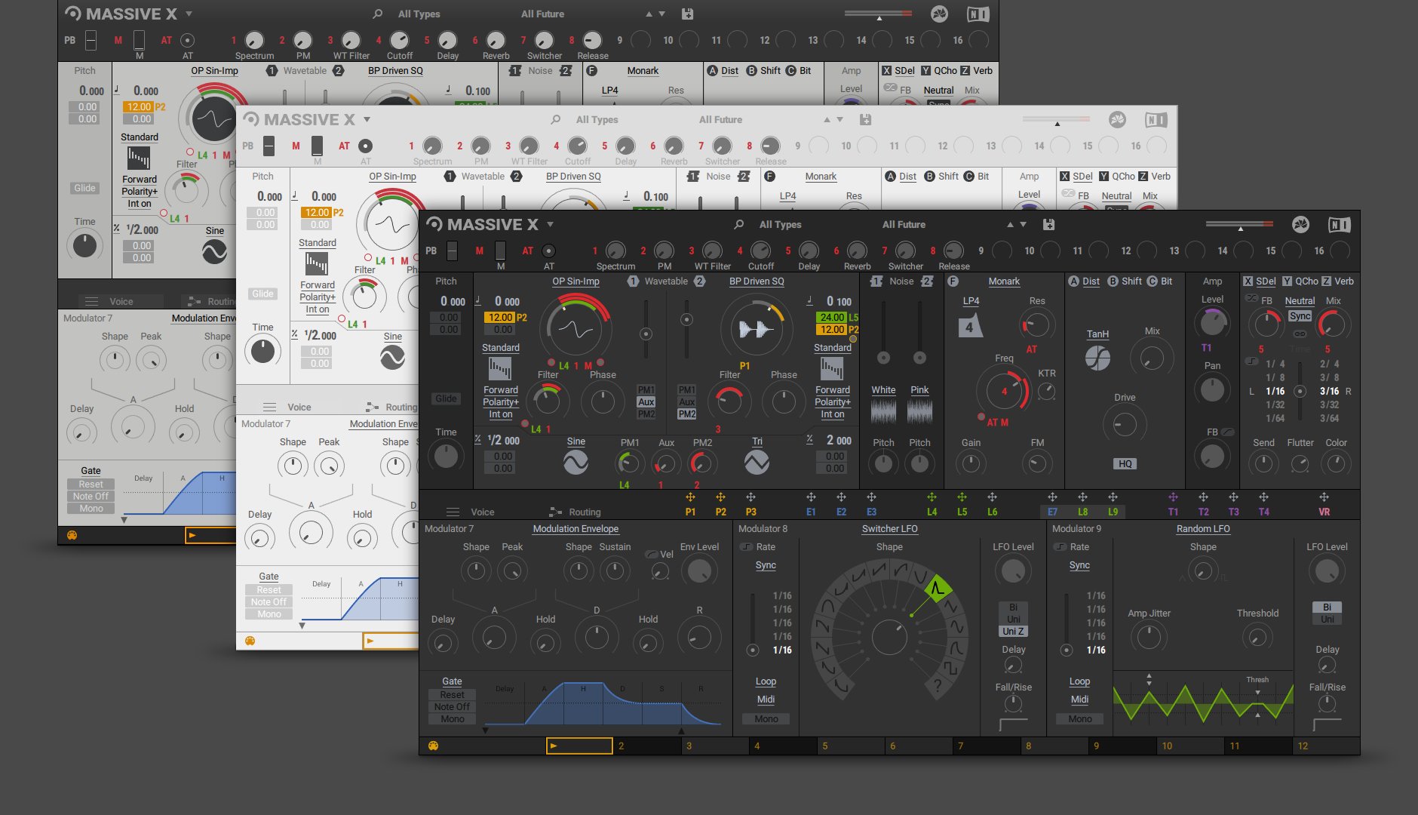The height and width of the screenshot is (815, 1418).
Task: Click the TanH distortion shape icon
Action: [x=1097, y=358]
